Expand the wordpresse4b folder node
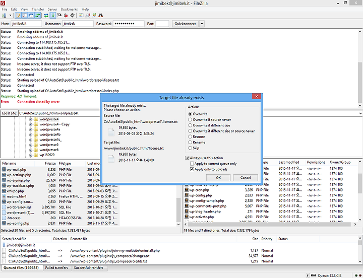Screen dimensions: 363x278 click(x=31, y=134)
